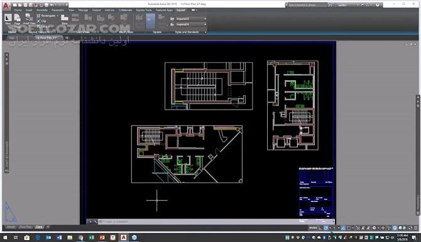Switch to the Model layout tab
Screen dimensions: 421x242
(x=11, y=227)
